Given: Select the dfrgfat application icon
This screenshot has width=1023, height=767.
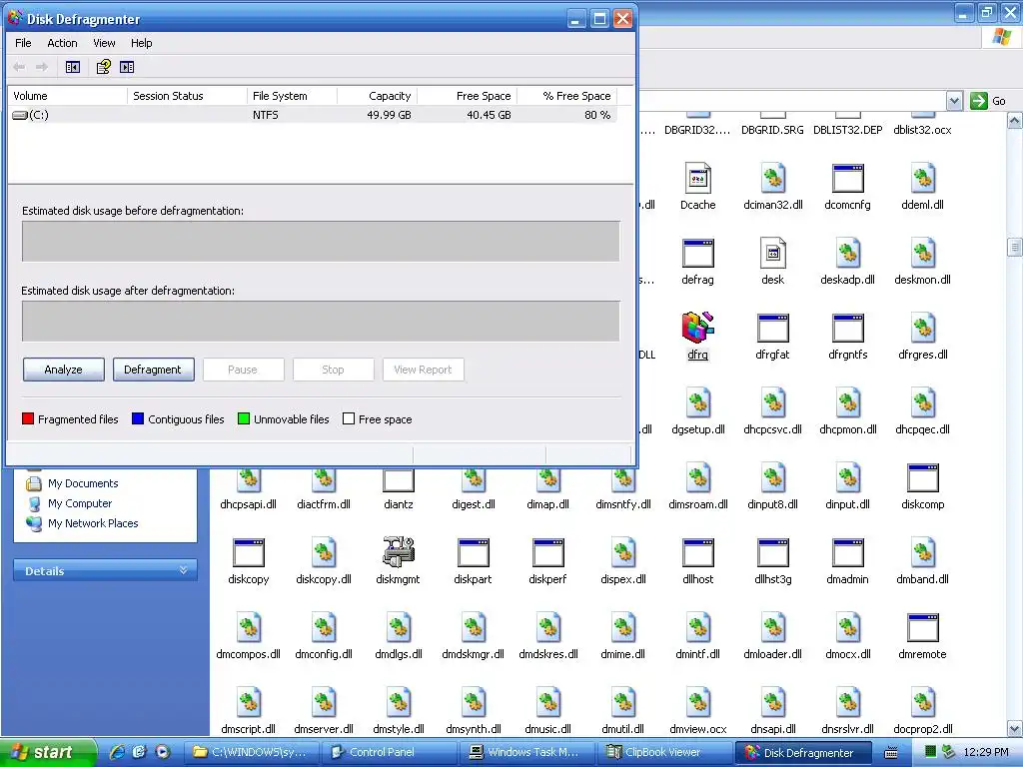Looking at the screenshot, I should tap(773, 328).
